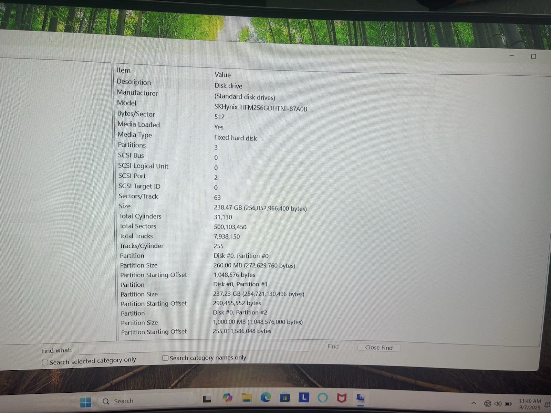Select the Partitions row
Image resolution: width=551 pixels, height=413 pixels.
tap(132, 145)
